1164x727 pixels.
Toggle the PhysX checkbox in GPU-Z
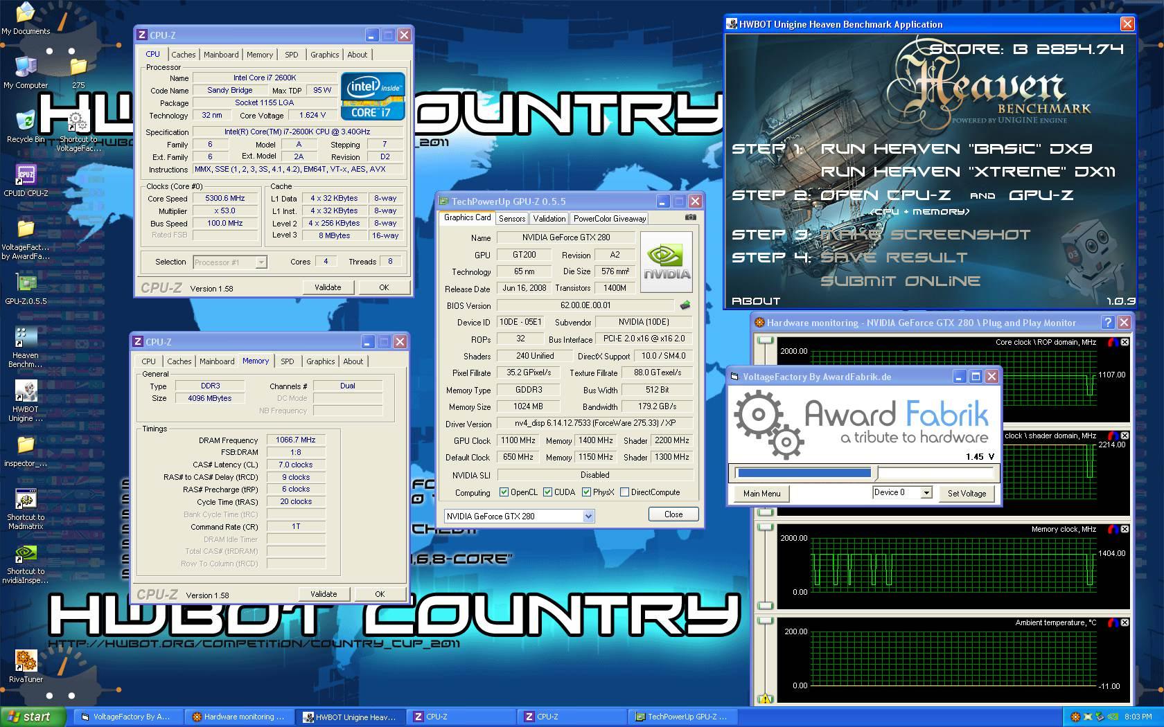tap(586, 492)
